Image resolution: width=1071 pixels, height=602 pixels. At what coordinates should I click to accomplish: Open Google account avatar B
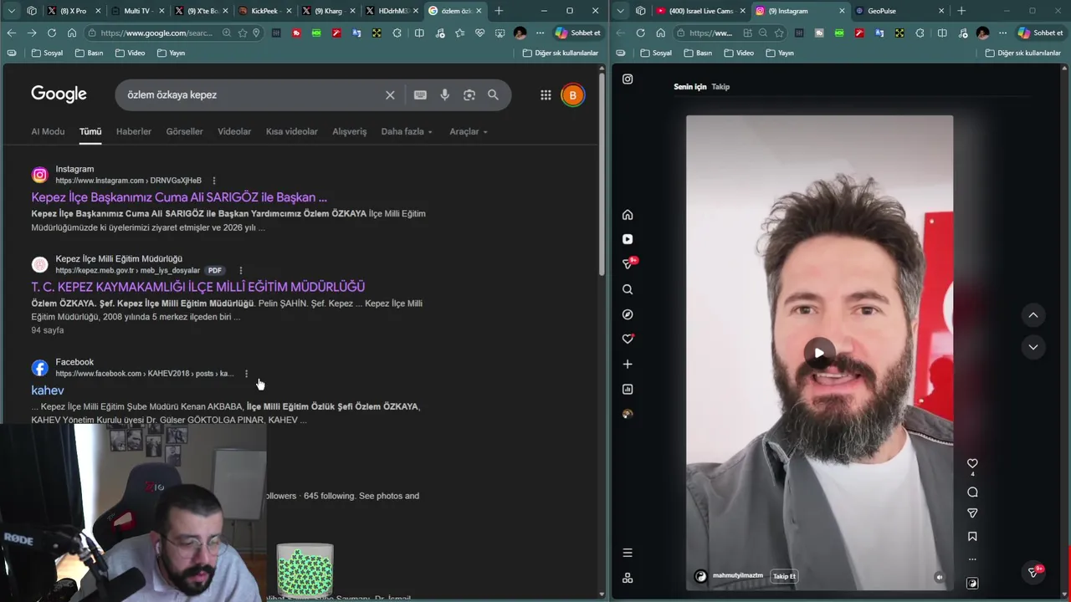(x=572, y=95)
